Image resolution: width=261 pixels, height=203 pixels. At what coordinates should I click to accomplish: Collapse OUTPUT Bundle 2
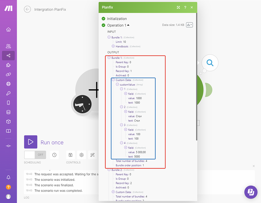109,170
